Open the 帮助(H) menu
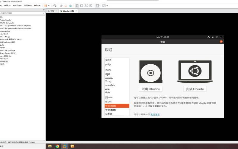The image size is (238, 149). (x=37, y=6)
